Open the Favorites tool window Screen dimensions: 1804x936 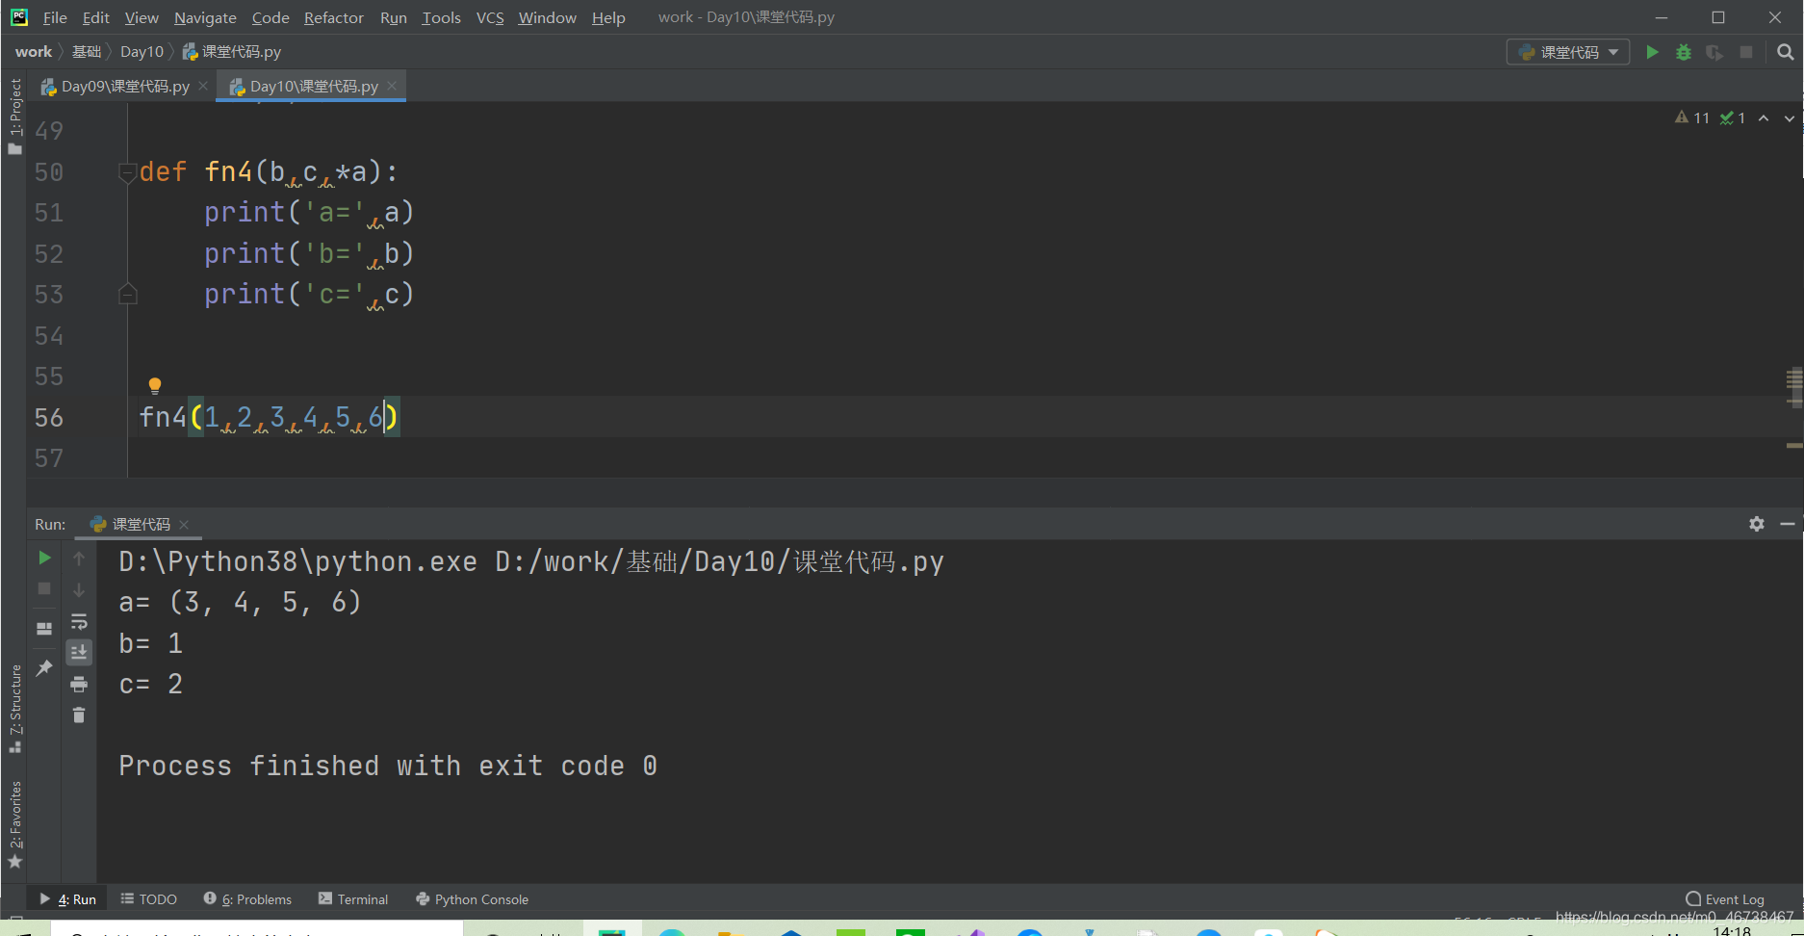pyautogui.click(x=15, y=824)
